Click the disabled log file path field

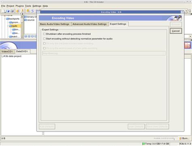(104, 53)
